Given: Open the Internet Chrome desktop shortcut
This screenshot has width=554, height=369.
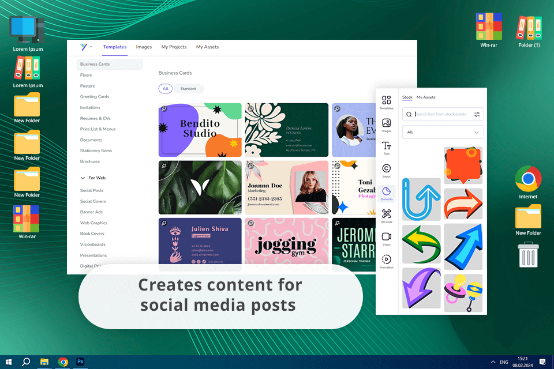Looking at the screenshot, I should point(528,183).
